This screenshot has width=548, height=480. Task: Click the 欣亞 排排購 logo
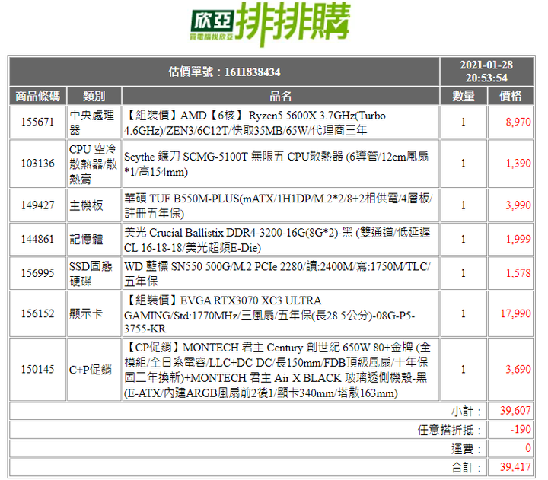(269, 24)
